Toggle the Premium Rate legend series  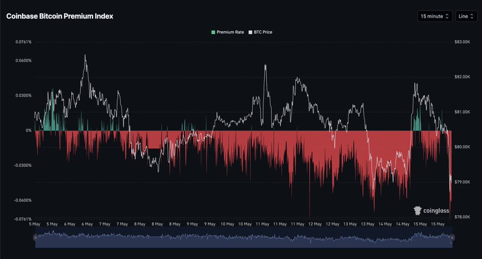click(228, 32)
